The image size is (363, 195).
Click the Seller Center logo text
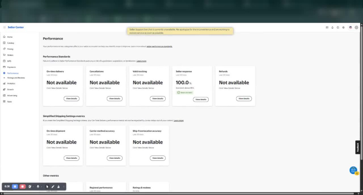(16, 27)
